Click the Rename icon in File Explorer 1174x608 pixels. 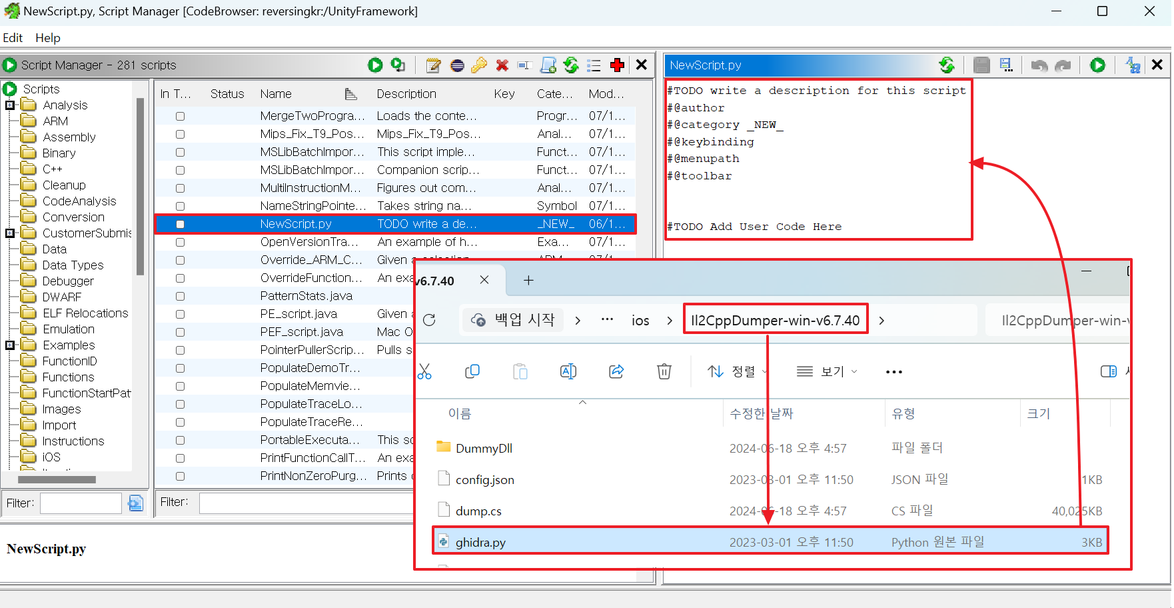click(x=568, y=371)
